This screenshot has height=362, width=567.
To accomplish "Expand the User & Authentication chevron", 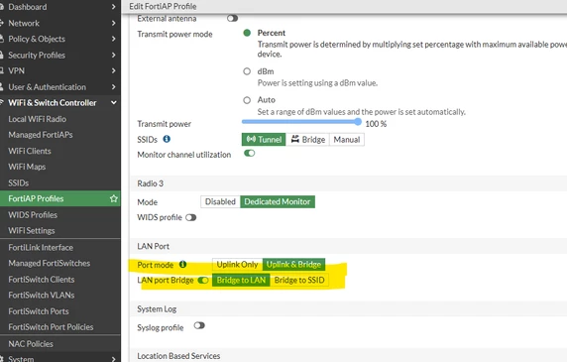I will click(x=114, y=87).
